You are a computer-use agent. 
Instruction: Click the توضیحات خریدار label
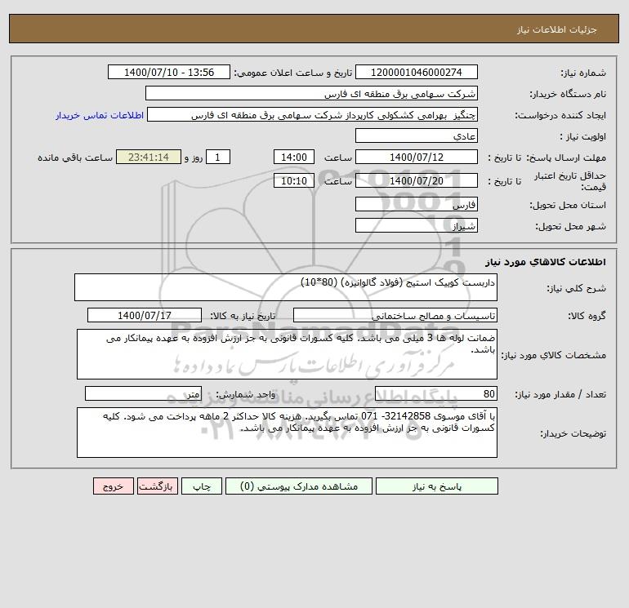(573, 433)
